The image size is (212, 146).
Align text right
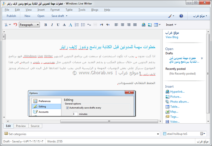[x=129, y=25]
